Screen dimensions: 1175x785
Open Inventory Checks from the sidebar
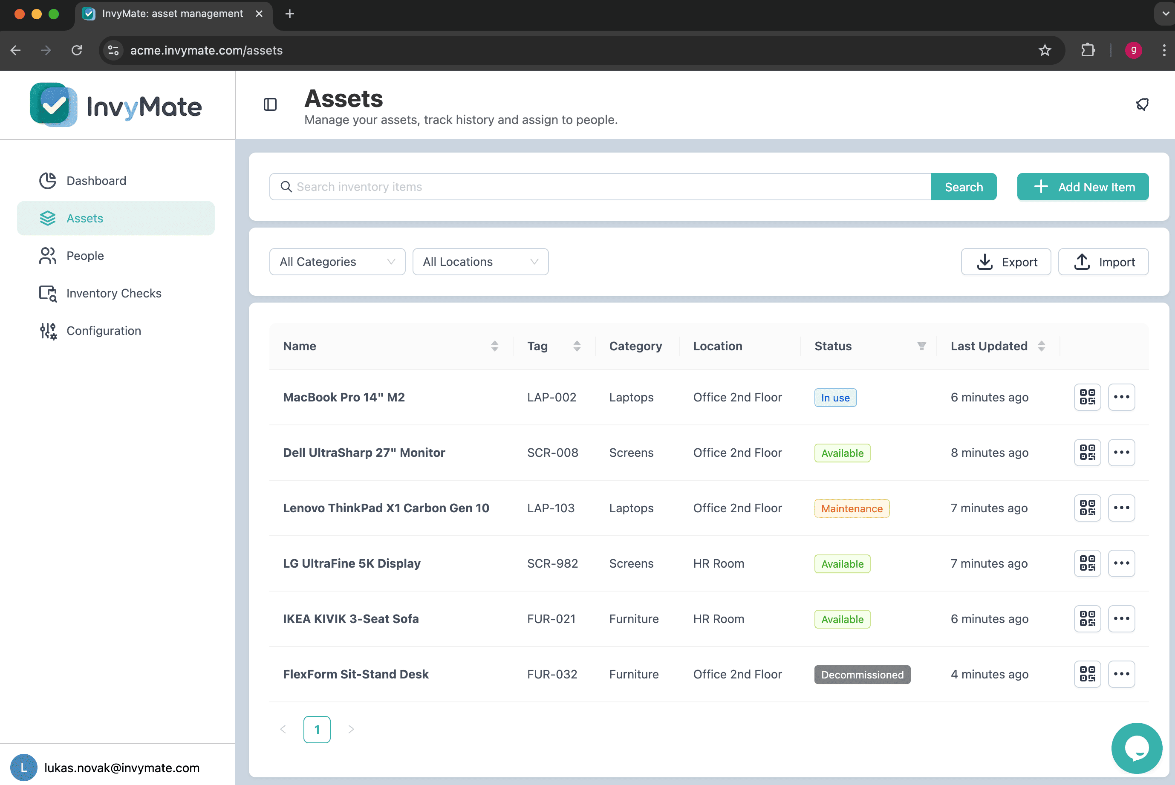pos(114,293)
